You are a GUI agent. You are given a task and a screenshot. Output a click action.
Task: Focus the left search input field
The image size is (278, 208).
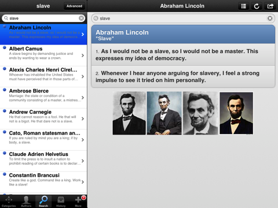43,18
